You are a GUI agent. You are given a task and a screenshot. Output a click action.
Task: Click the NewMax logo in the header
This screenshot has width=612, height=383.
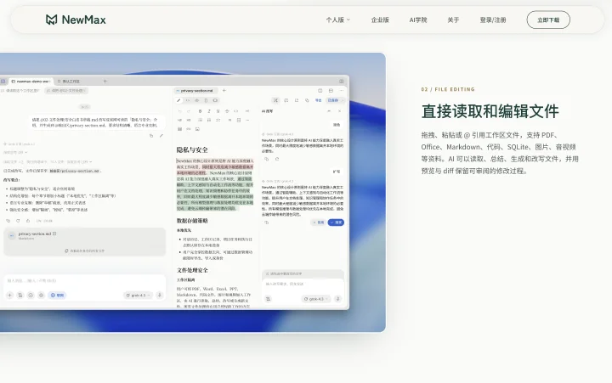tap(76, 20)
